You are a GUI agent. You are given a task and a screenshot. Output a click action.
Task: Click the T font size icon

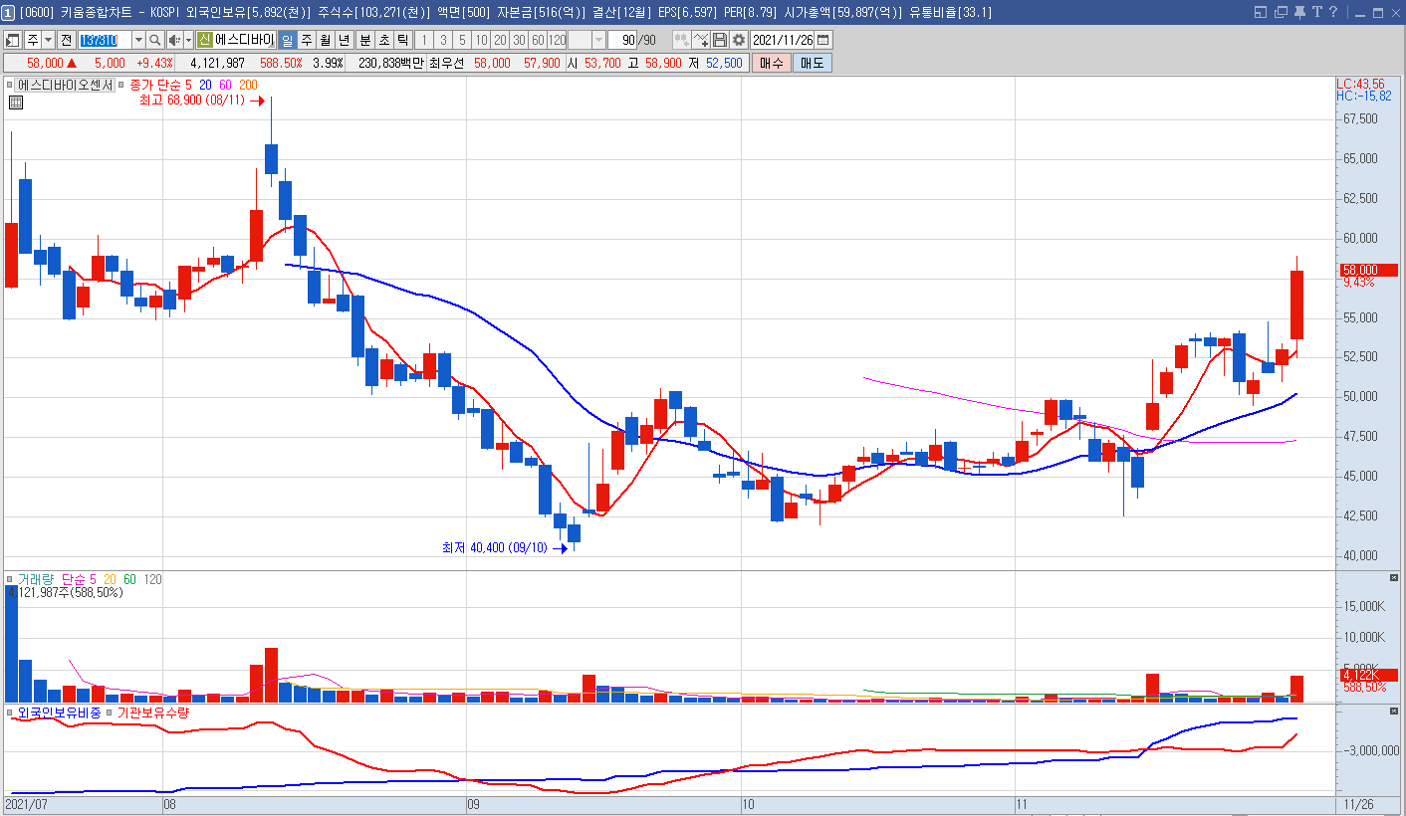point(1317,12)
